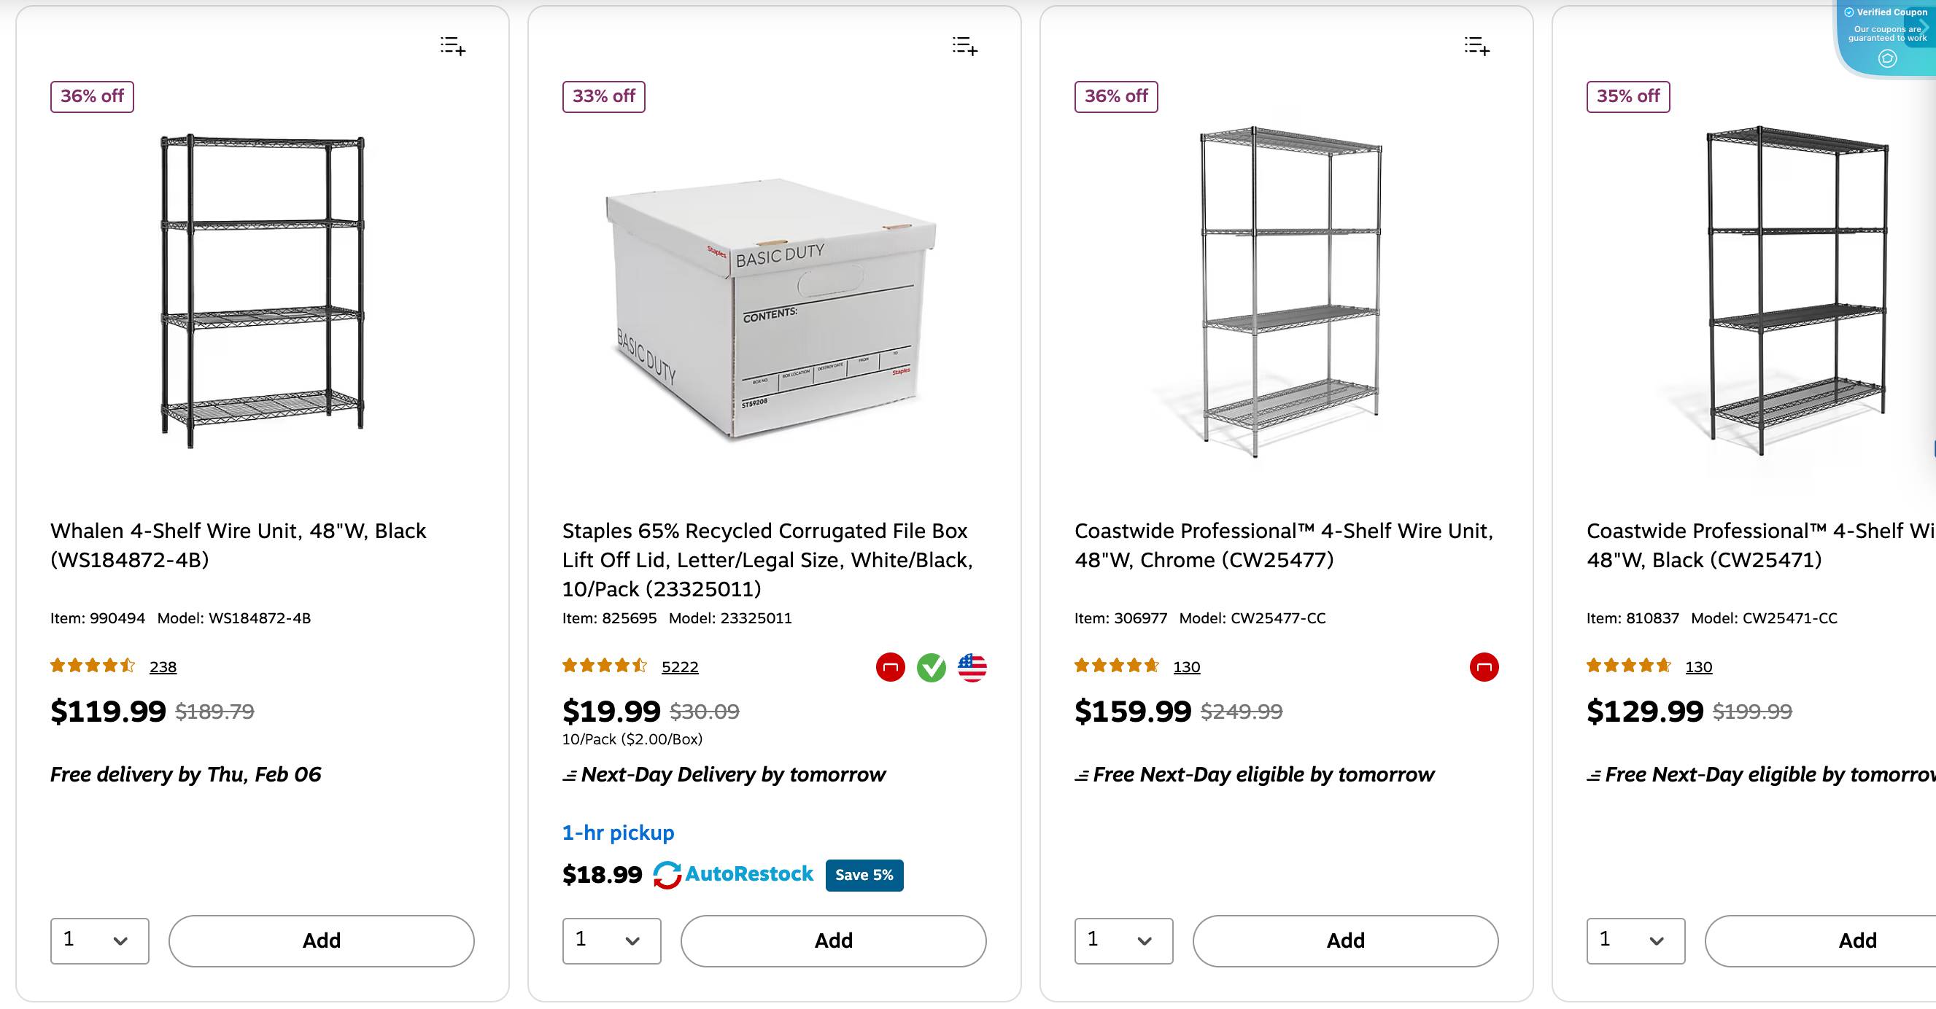
Task: Click the Save 5% AutoRestock badge
Action: click(x=864, y=874)
